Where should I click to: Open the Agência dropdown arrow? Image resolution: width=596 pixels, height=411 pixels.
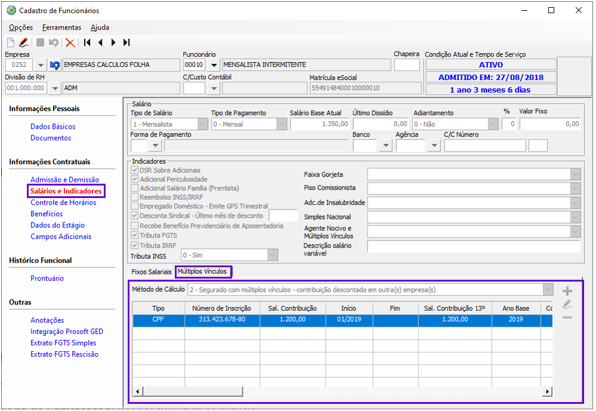(x=434, y=145)
